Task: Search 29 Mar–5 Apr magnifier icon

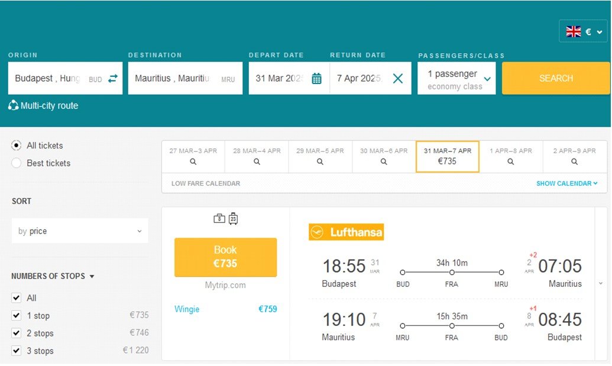Action: 320,161
